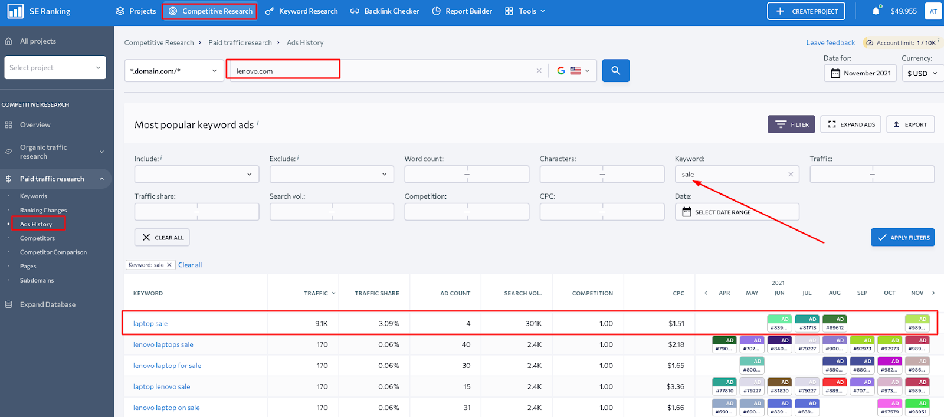Click the Expand Database icon in sidebar

click(8, 304)
